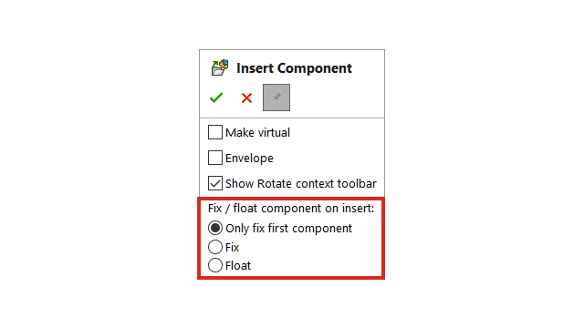Uncheck Show Rotate context toolbar box

(x=215, y=183)
